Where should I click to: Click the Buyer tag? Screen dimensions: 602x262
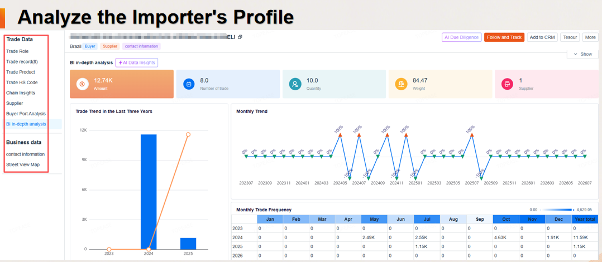[x=90, y=46]
